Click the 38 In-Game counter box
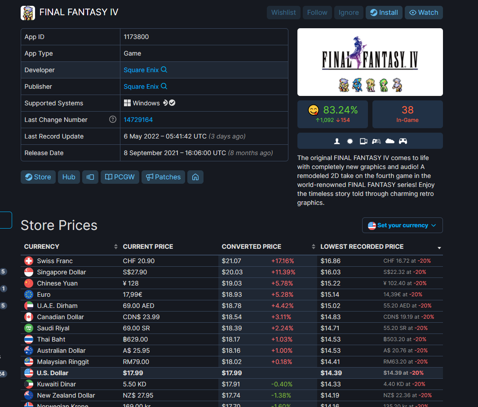 coord(407,114)
